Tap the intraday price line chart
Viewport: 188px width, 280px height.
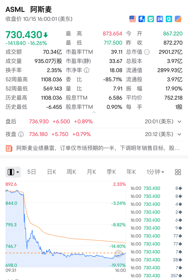click(x=66, y=224)
